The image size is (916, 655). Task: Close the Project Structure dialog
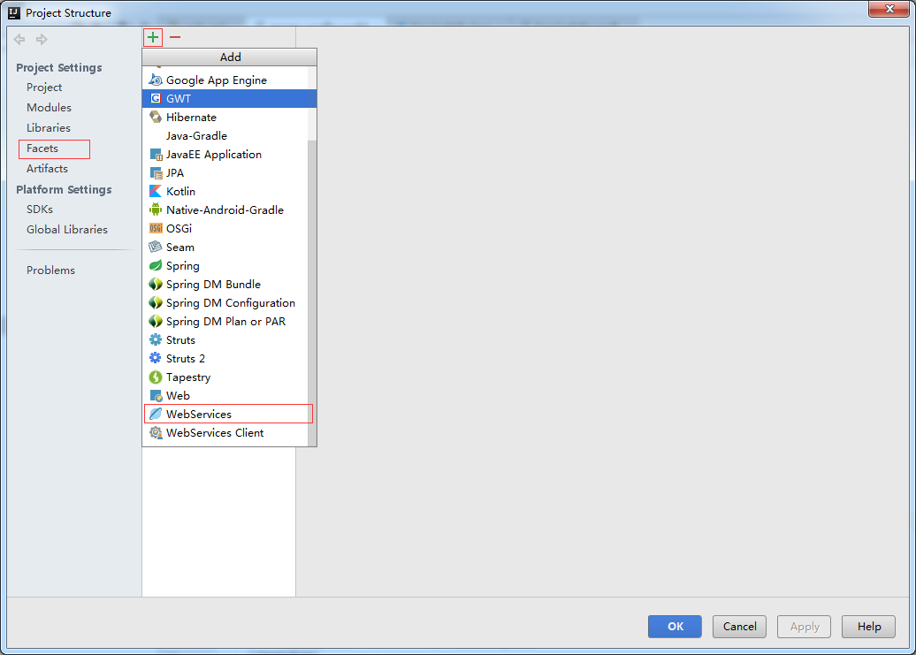889,9
